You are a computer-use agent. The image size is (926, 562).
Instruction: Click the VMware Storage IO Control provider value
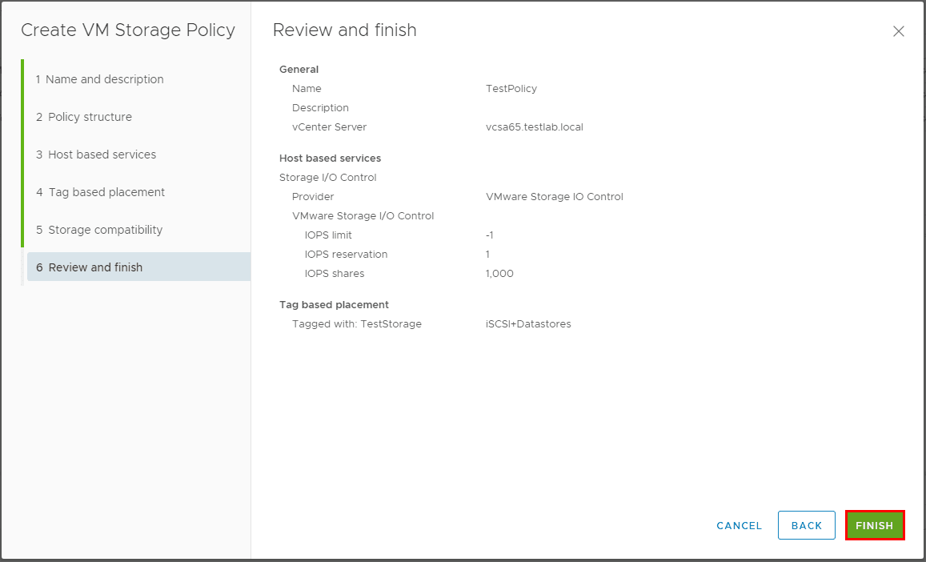coord(554,197)
